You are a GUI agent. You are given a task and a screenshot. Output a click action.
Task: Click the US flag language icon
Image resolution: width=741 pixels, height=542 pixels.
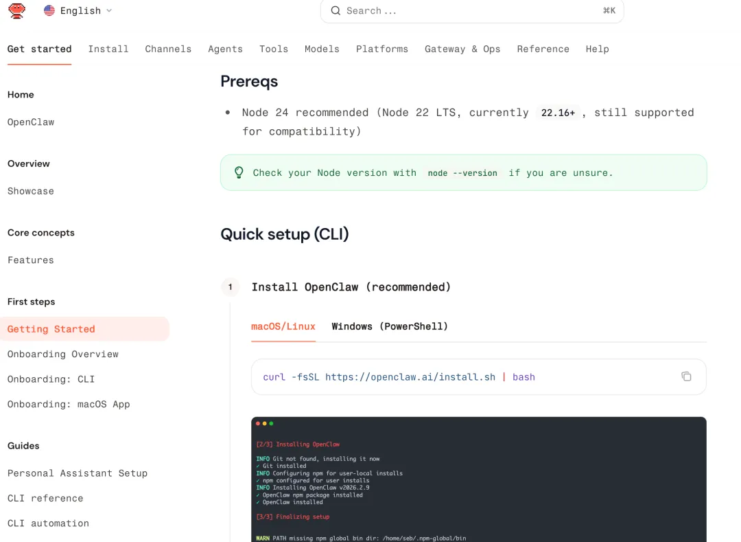(x=49, y=11)
